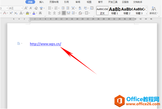162x109 pixels.
Task: Click the paragraph shading paint bucket icon
Action: point(80,13)
